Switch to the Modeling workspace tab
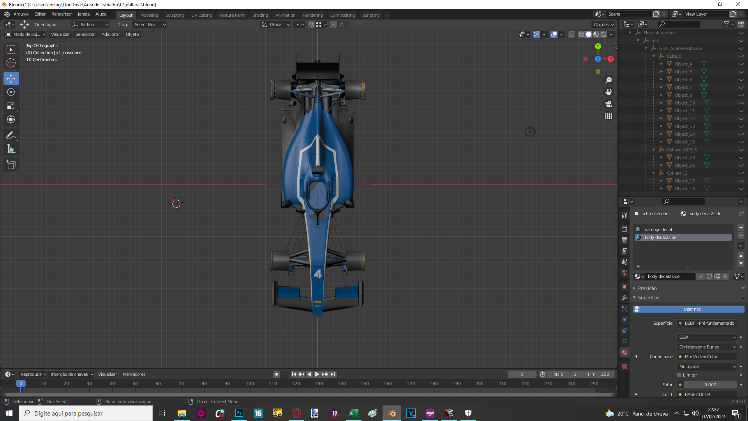This screenshot has height=421, width=748. click(149, 15)
